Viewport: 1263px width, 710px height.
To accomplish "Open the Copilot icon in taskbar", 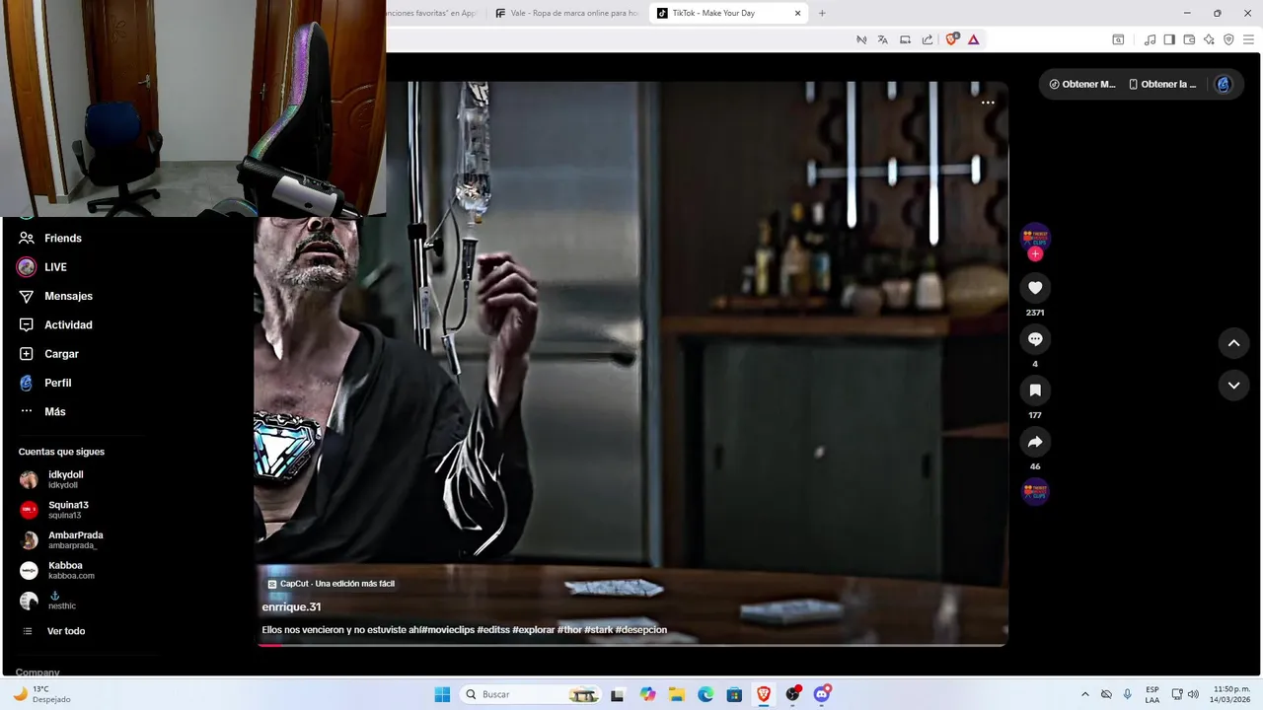I will [x=647, y=694].
